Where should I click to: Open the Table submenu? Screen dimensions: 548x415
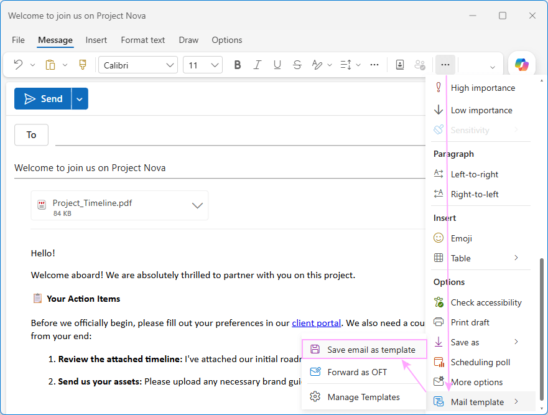pos(481,258)
